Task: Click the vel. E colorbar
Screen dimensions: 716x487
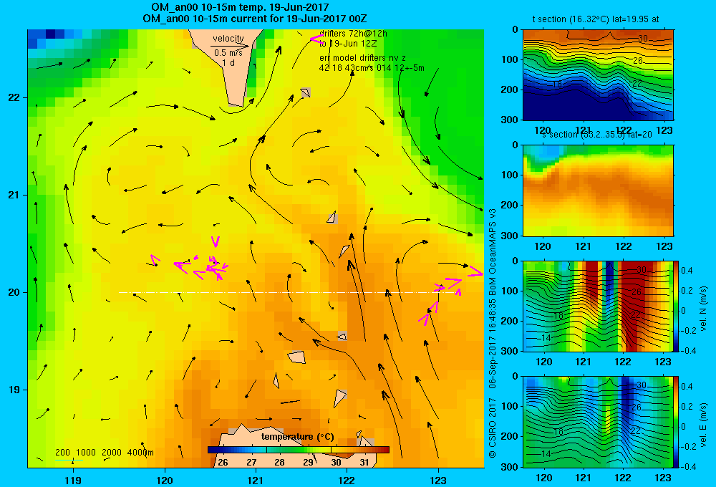Action: pyautogui.click(x=676, y=422)
